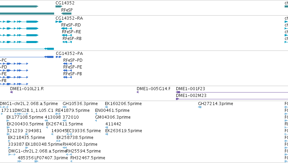Select the DME1-002M23 clone label
288x163 pixels.
pos(191,96)
